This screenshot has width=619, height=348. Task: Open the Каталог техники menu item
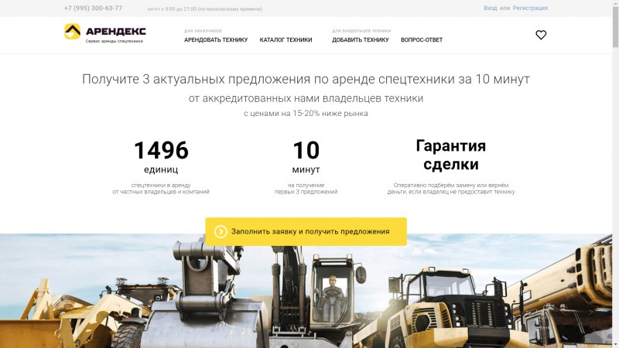[286, 40]
